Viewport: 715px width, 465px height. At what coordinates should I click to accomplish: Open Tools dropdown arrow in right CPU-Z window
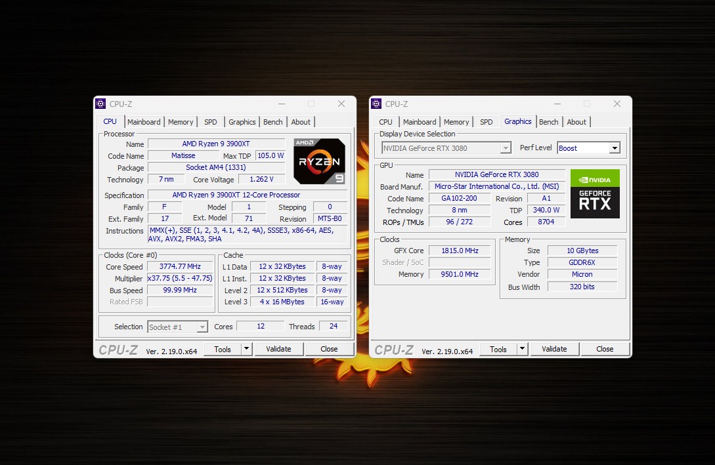(522, 349)
